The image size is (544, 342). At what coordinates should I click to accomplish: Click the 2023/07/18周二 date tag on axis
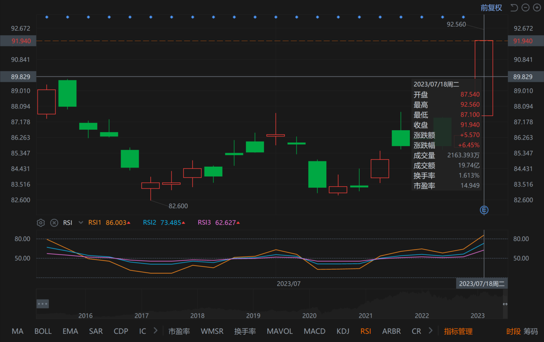pos(482,284)
